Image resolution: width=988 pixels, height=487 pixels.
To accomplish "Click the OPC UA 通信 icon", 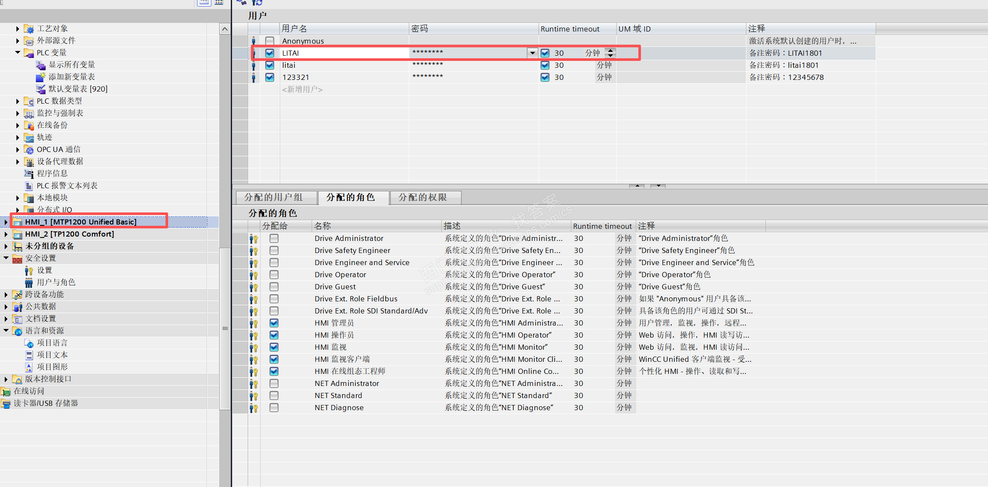I will pyautogui.click(x=29, y=150).
